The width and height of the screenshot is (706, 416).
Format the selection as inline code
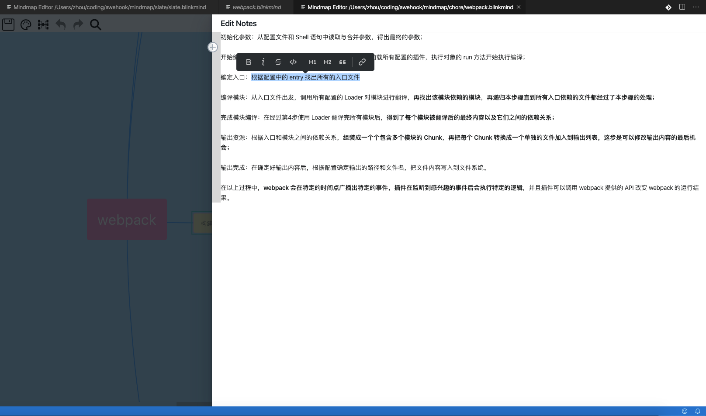(293, 62)
